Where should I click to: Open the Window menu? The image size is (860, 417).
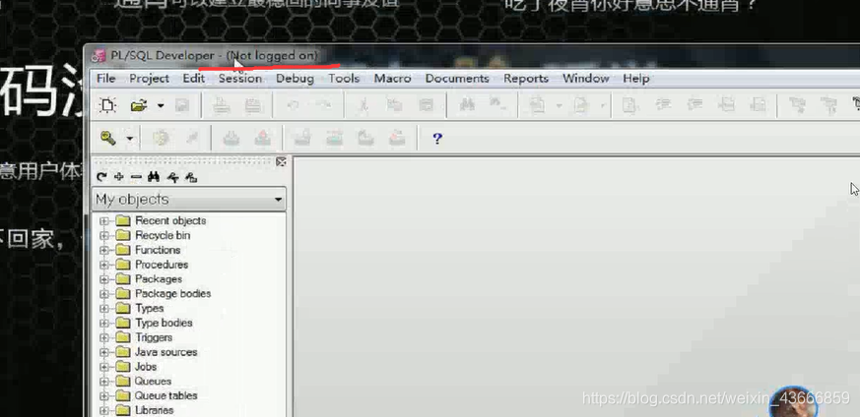pos(586,79)
